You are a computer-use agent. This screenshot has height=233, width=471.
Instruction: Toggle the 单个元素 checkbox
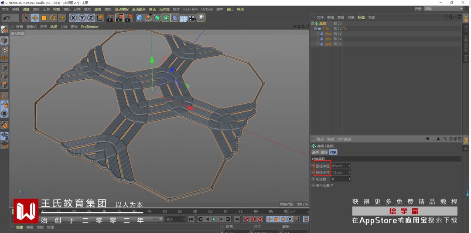(x=332, y=185)
